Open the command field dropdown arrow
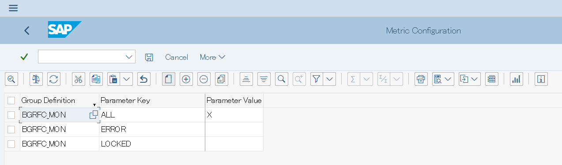The width and height of the screenshot is (562, 165). pyautogui.click(x=129, y=57)
